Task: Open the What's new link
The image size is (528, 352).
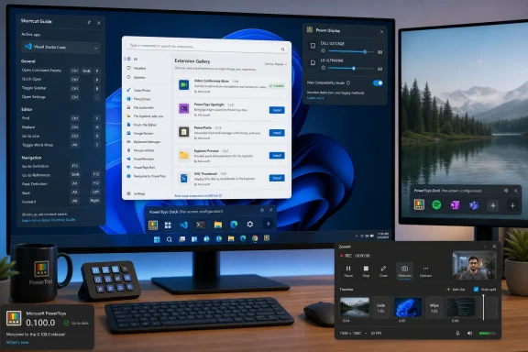Action: 17,343
